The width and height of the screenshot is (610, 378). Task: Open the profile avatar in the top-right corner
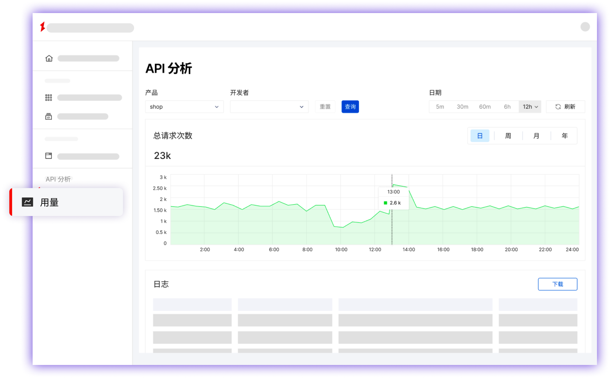click(x=585, y=27)
